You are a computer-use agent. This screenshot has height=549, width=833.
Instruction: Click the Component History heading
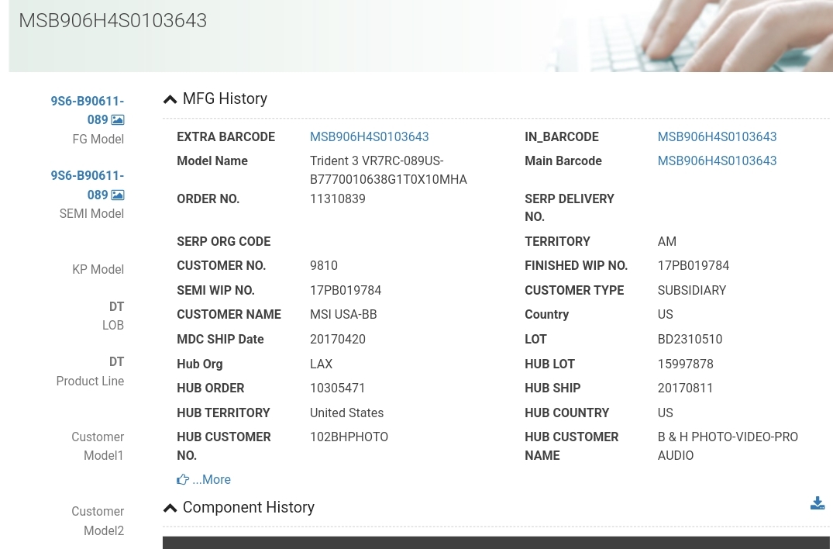[249, 507]
